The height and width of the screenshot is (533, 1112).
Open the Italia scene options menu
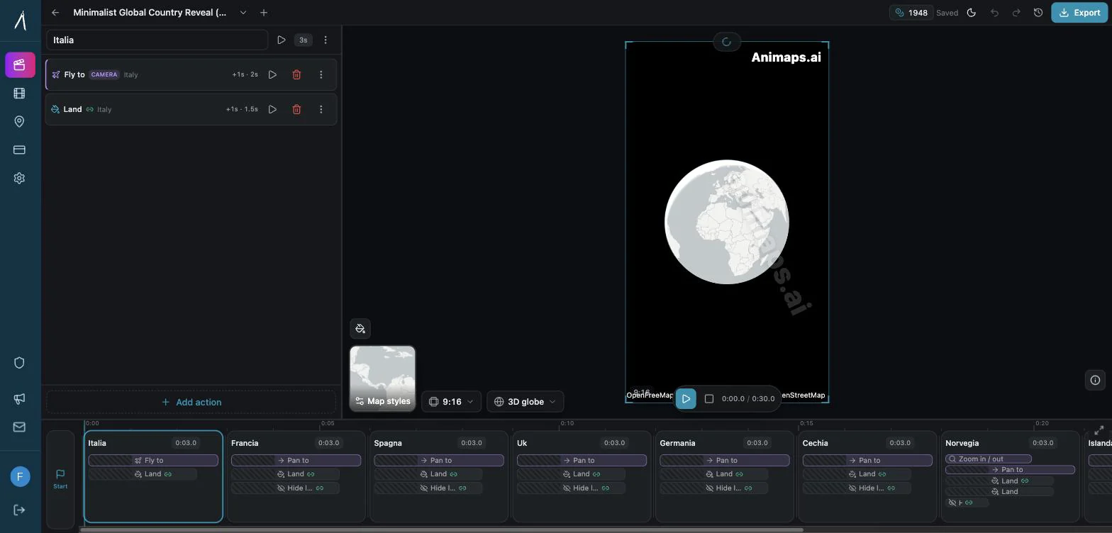(x=326, y=40)
